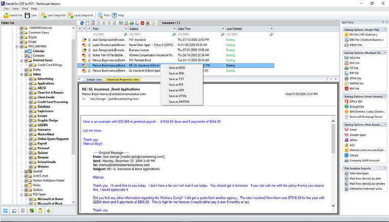Click Total item types report link
Viewport: 389px width, 222px height.
point(359,174)
